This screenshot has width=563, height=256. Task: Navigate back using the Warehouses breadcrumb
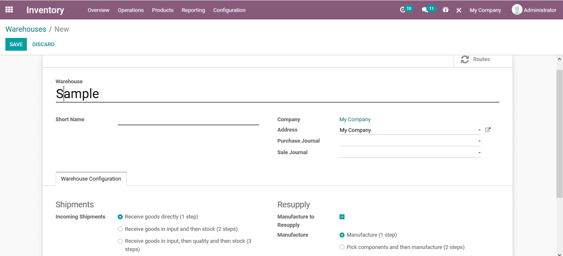tap(26, 29)
